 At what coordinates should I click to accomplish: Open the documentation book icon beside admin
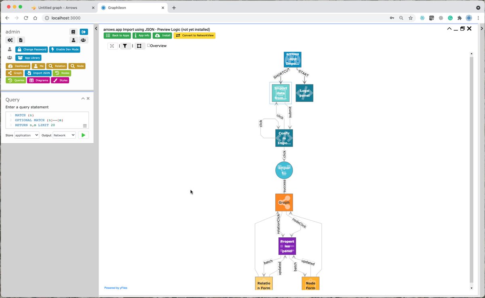click(x=73, y=32)
